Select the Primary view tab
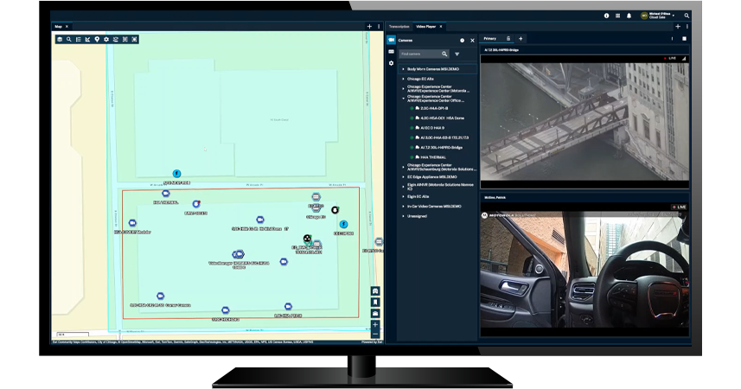Viewport: 741px width, 389px height. click(x=489, y=39)
